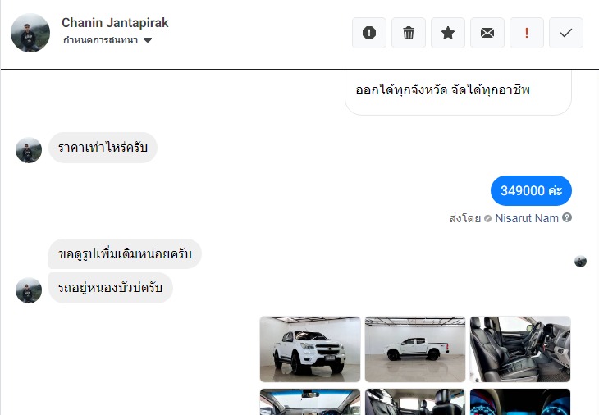Click the Nisarut Nam sender link
The height and width of the screenshot is (415, 599).
click(x=527, y=218)
